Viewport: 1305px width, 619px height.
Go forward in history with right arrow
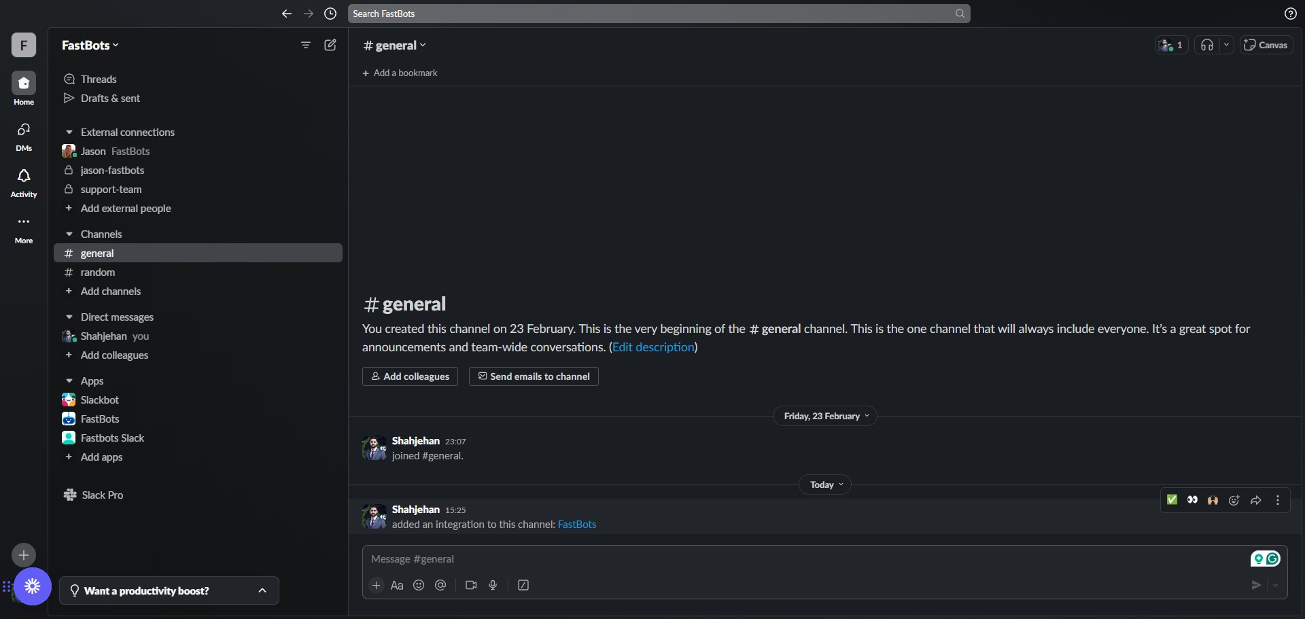[x=309, y=14]
